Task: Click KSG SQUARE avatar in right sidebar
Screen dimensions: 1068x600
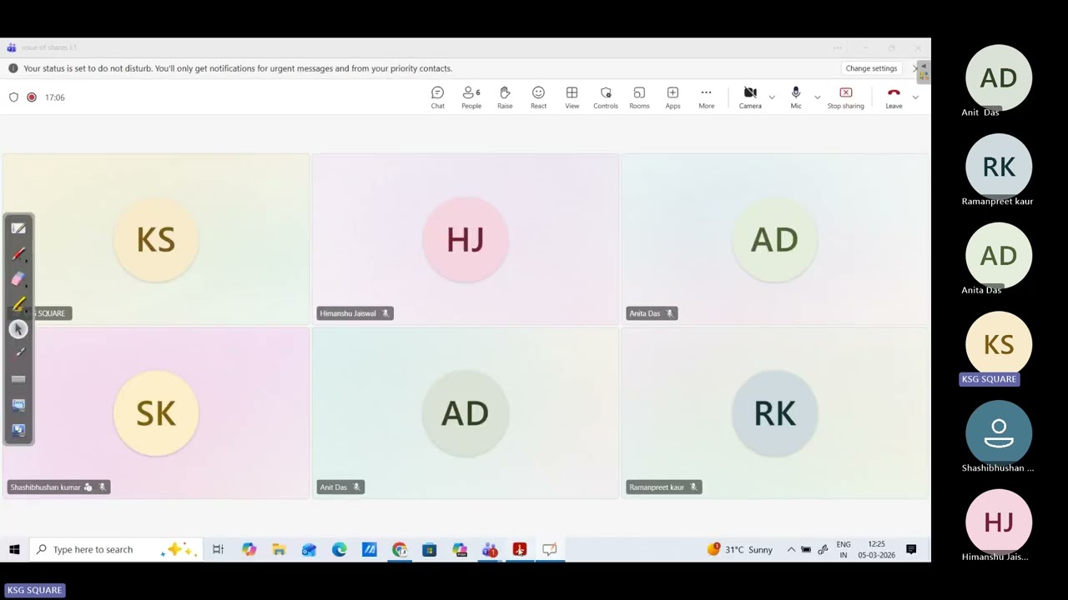Action: [x=999, y=344]
